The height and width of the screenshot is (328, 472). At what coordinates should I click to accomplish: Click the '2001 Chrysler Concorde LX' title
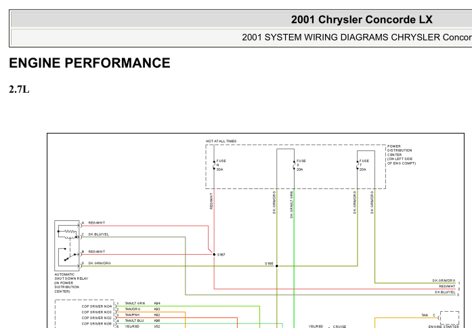362,20
